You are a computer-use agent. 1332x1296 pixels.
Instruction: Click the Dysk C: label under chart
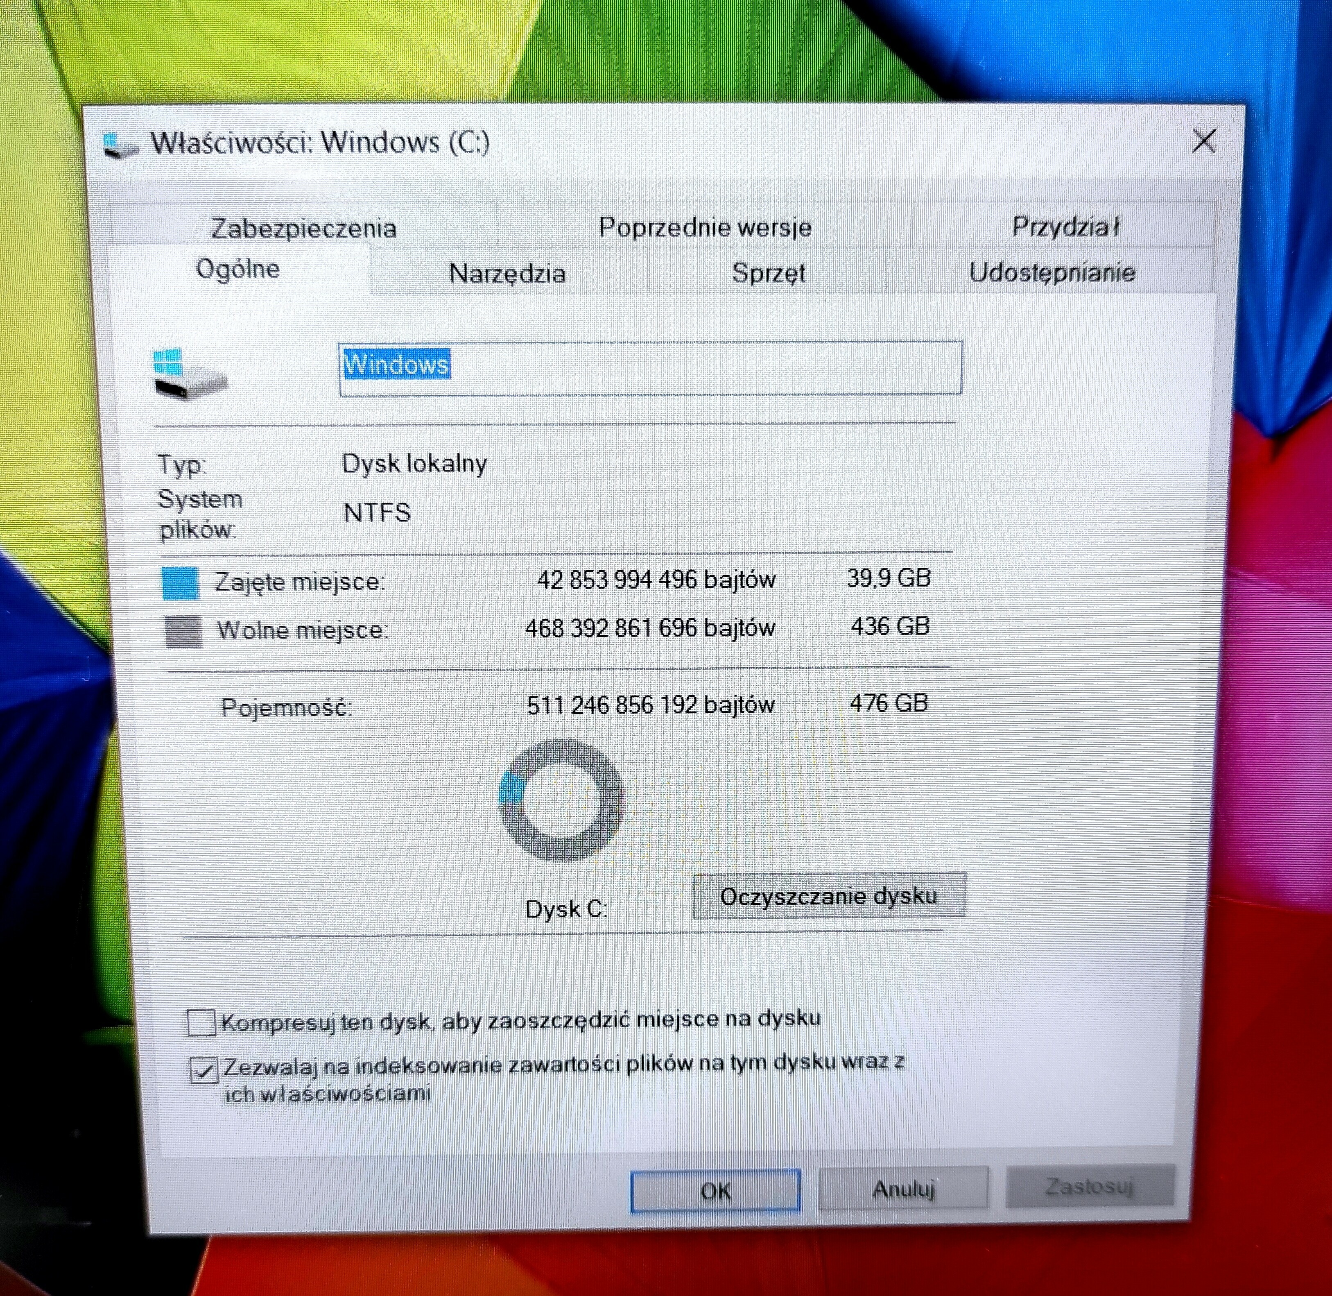point(566,909)
